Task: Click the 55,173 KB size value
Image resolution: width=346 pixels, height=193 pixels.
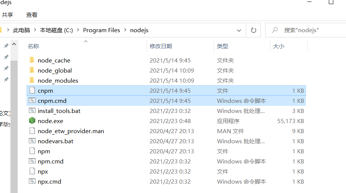Action: [x=291, y=121]
